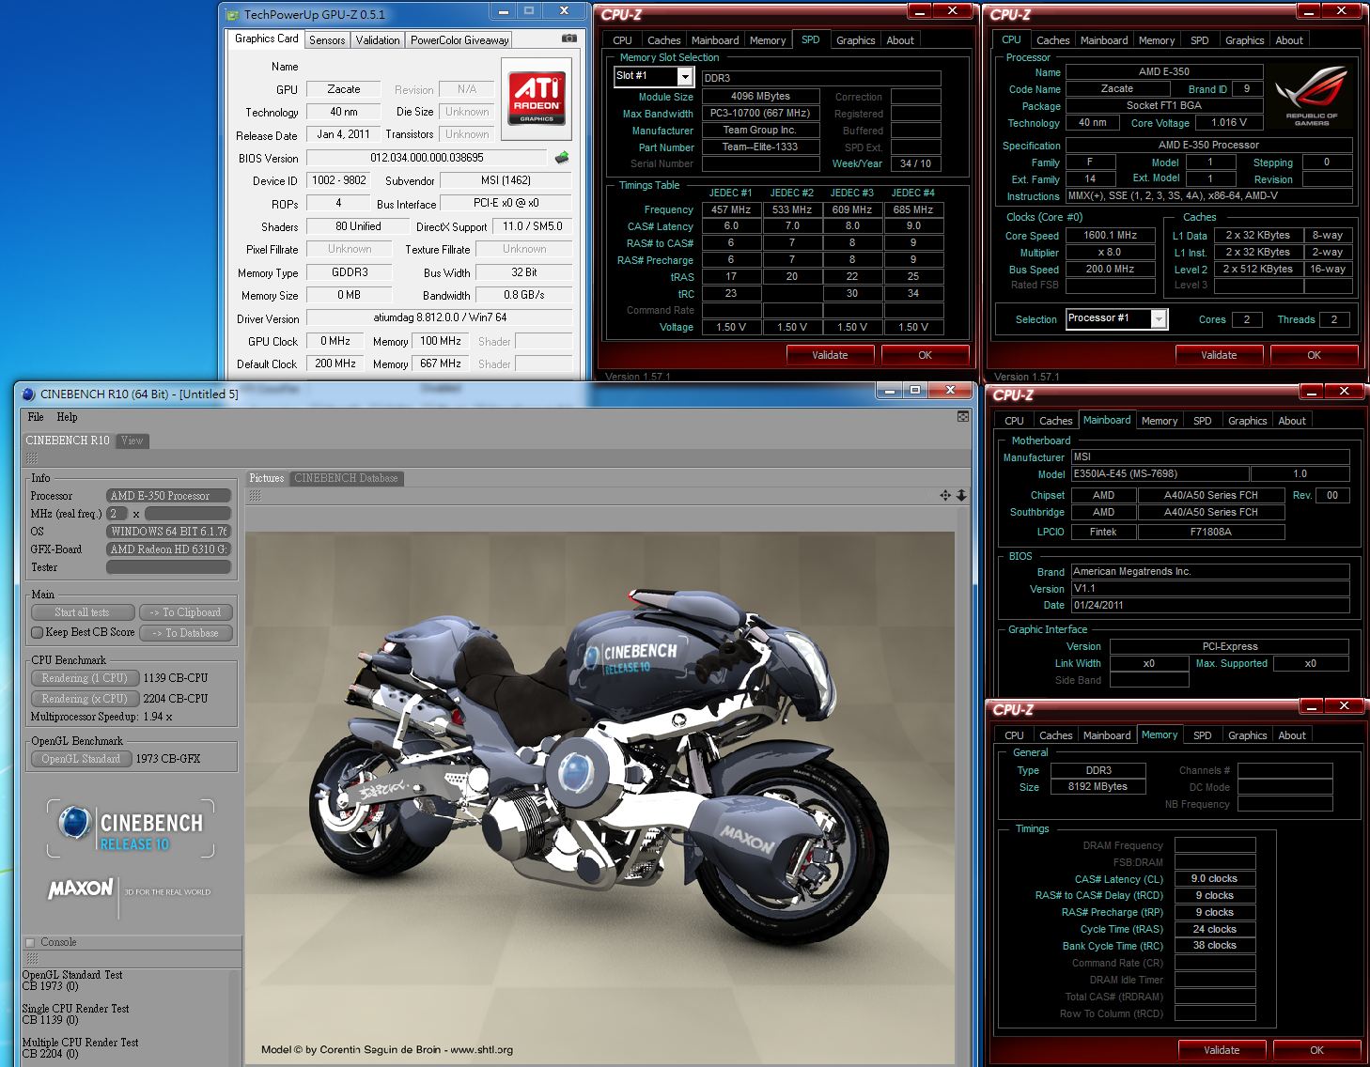Click the memory Size value 8192 MBytes
1370x1067 pixels.
point(1098,787)
